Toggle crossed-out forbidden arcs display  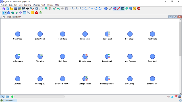click(138, 8)
